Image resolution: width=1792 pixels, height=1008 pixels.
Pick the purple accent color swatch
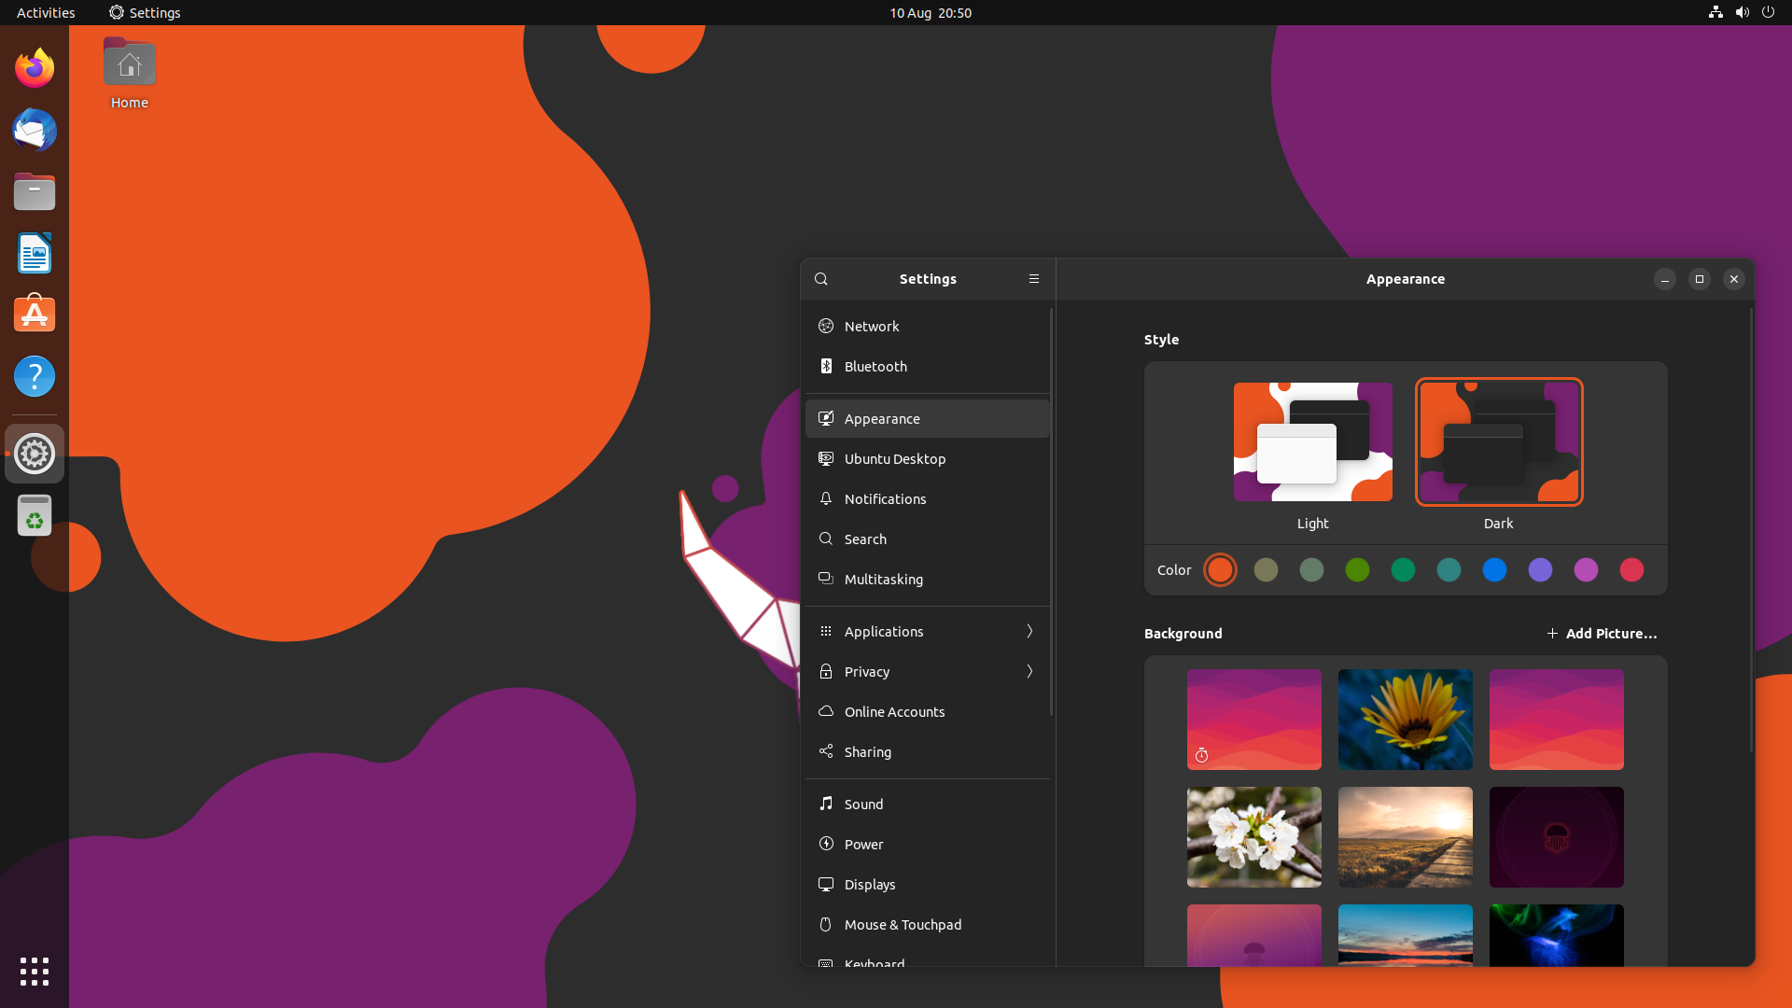(1540, 570)
